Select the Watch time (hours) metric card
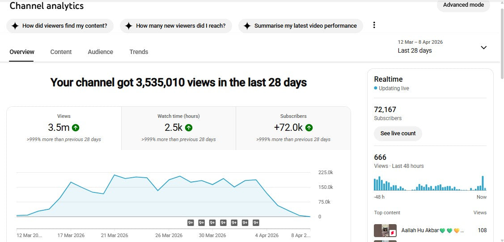 point(178,129)
